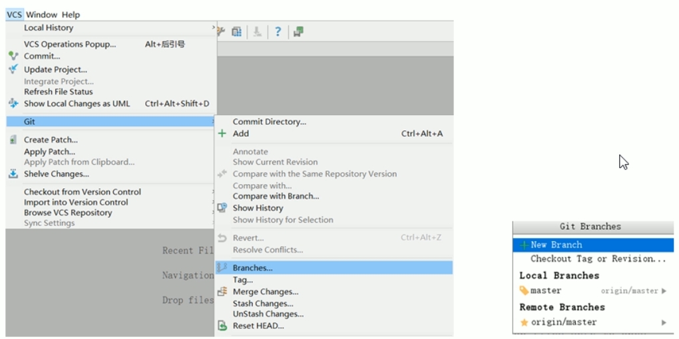679x339 pixels.
Task: Select Branches... in the Git submenu
Action: tap(252, 268)
